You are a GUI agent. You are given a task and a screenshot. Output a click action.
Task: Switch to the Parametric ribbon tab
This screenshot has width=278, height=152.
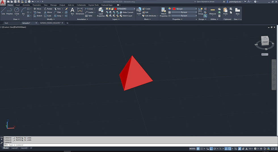37,5
